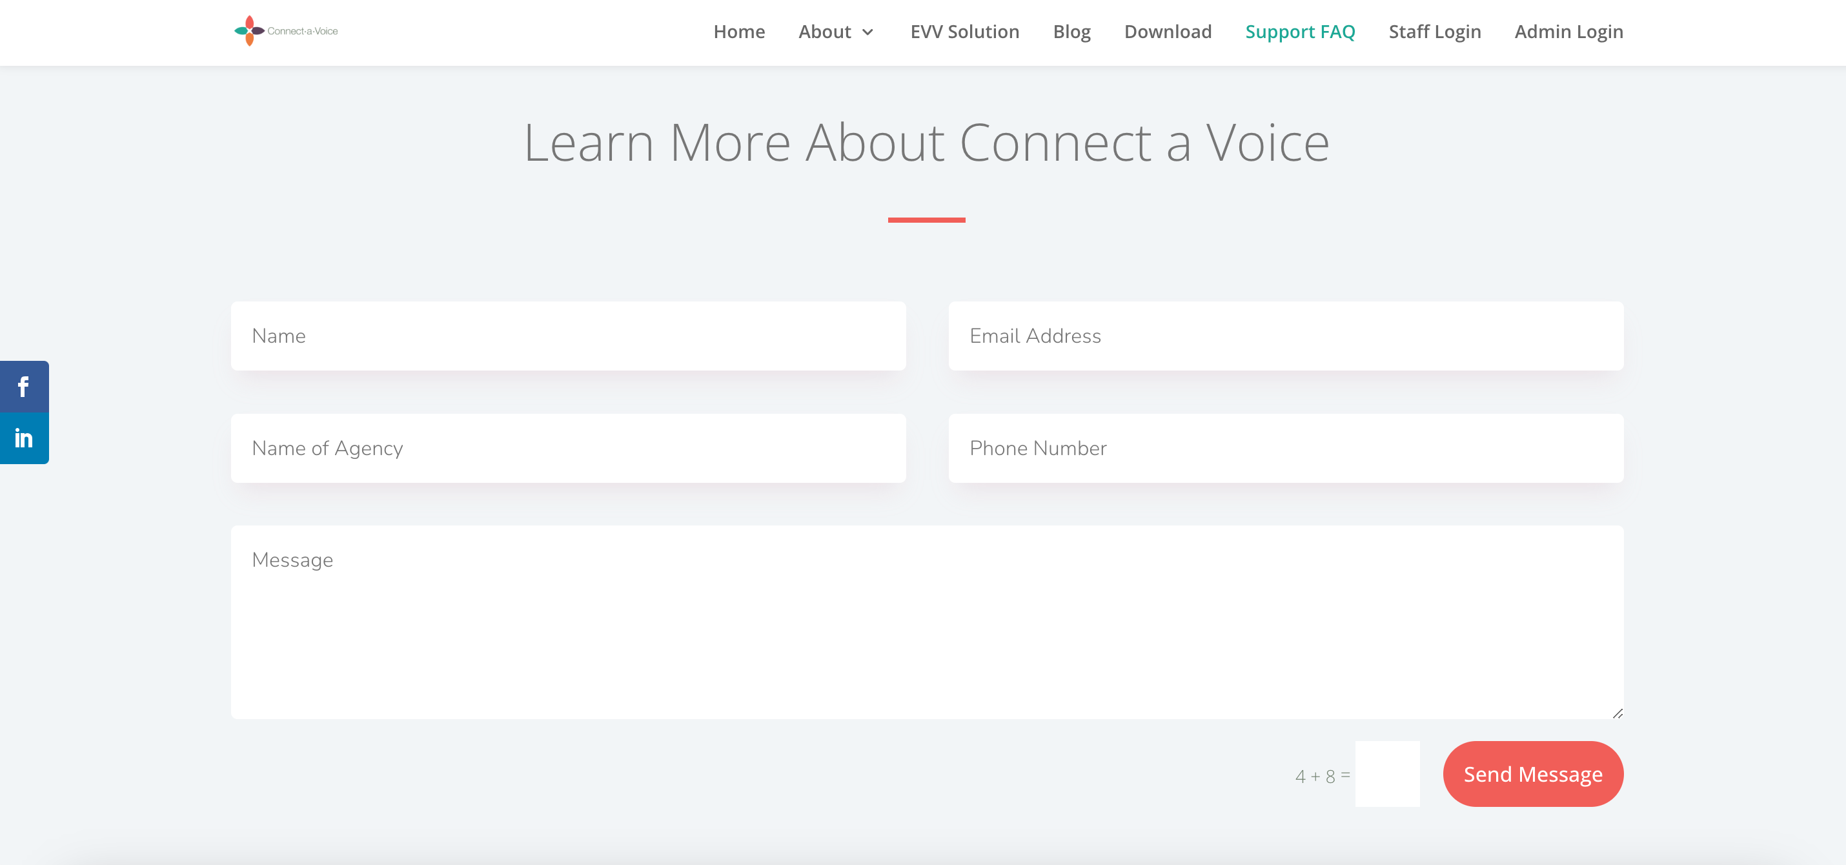
Task: Select the Support FAQ menu item
Action: click(1300, 32)
